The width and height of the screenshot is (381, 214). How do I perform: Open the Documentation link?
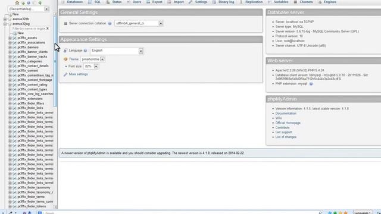286,114
